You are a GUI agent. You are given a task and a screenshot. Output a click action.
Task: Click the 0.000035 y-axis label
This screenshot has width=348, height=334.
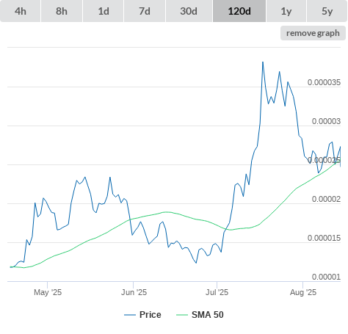pos(324,82)
